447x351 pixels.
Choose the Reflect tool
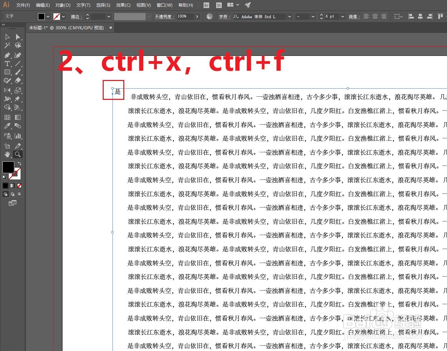point(7,90)
